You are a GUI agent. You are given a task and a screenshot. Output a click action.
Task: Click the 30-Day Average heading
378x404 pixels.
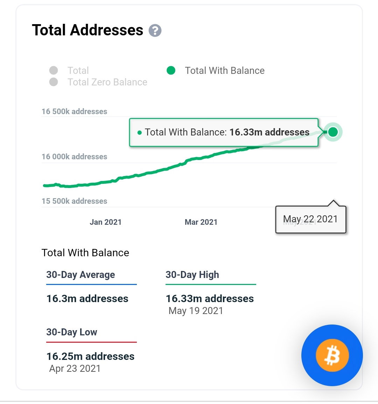pyautogui.click(x=80, y=275)
